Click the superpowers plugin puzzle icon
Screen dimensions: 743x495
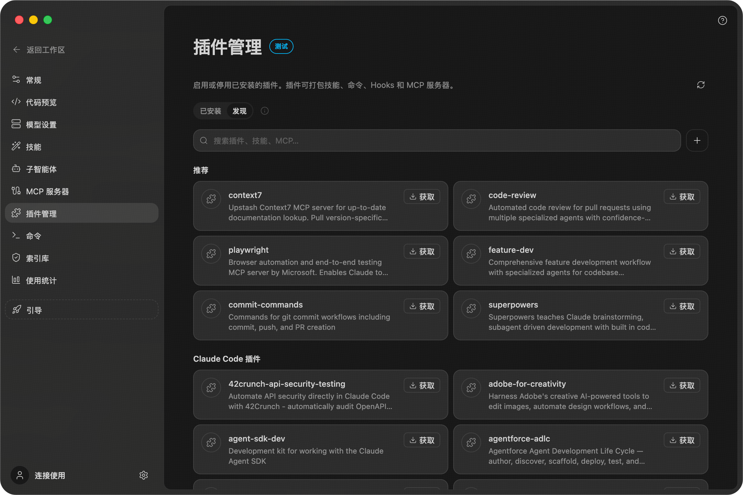[x=471, y=308]
